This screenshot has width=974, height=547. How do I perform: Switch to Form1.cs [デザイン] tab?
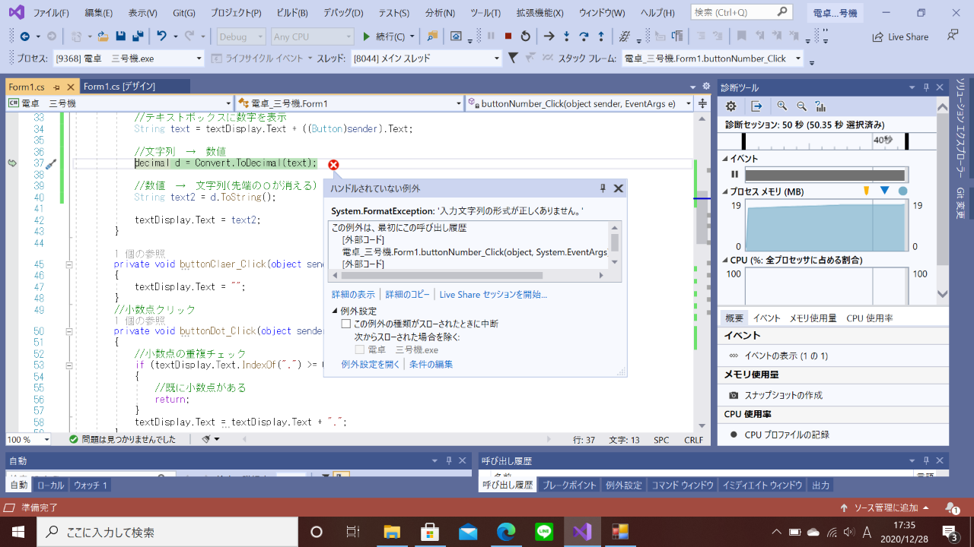point(119,87)
